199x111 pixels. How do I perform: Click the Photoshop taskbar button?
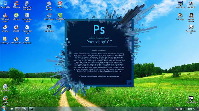(32, 109)
